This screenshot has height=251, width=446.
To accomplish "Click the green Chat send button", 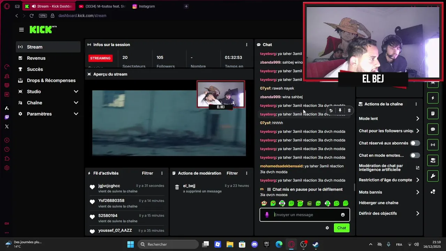I will point(341,228).
